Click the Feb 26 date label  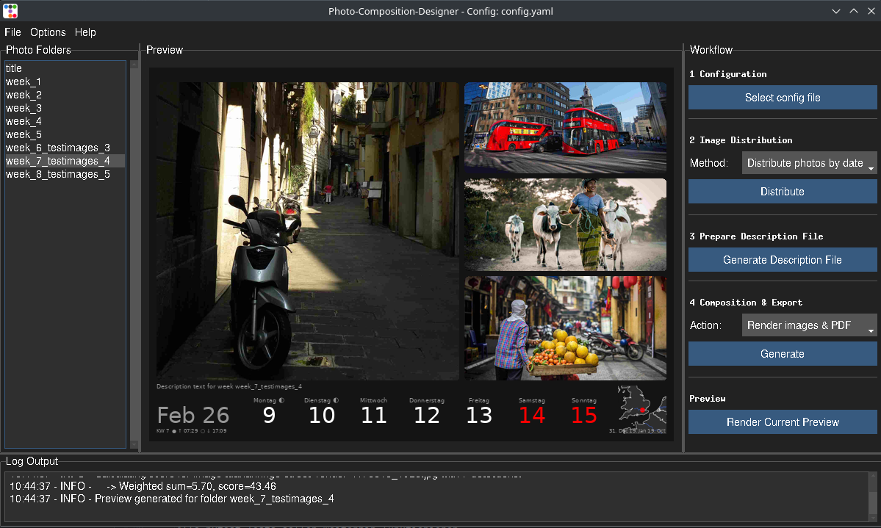tap(193, 416)
